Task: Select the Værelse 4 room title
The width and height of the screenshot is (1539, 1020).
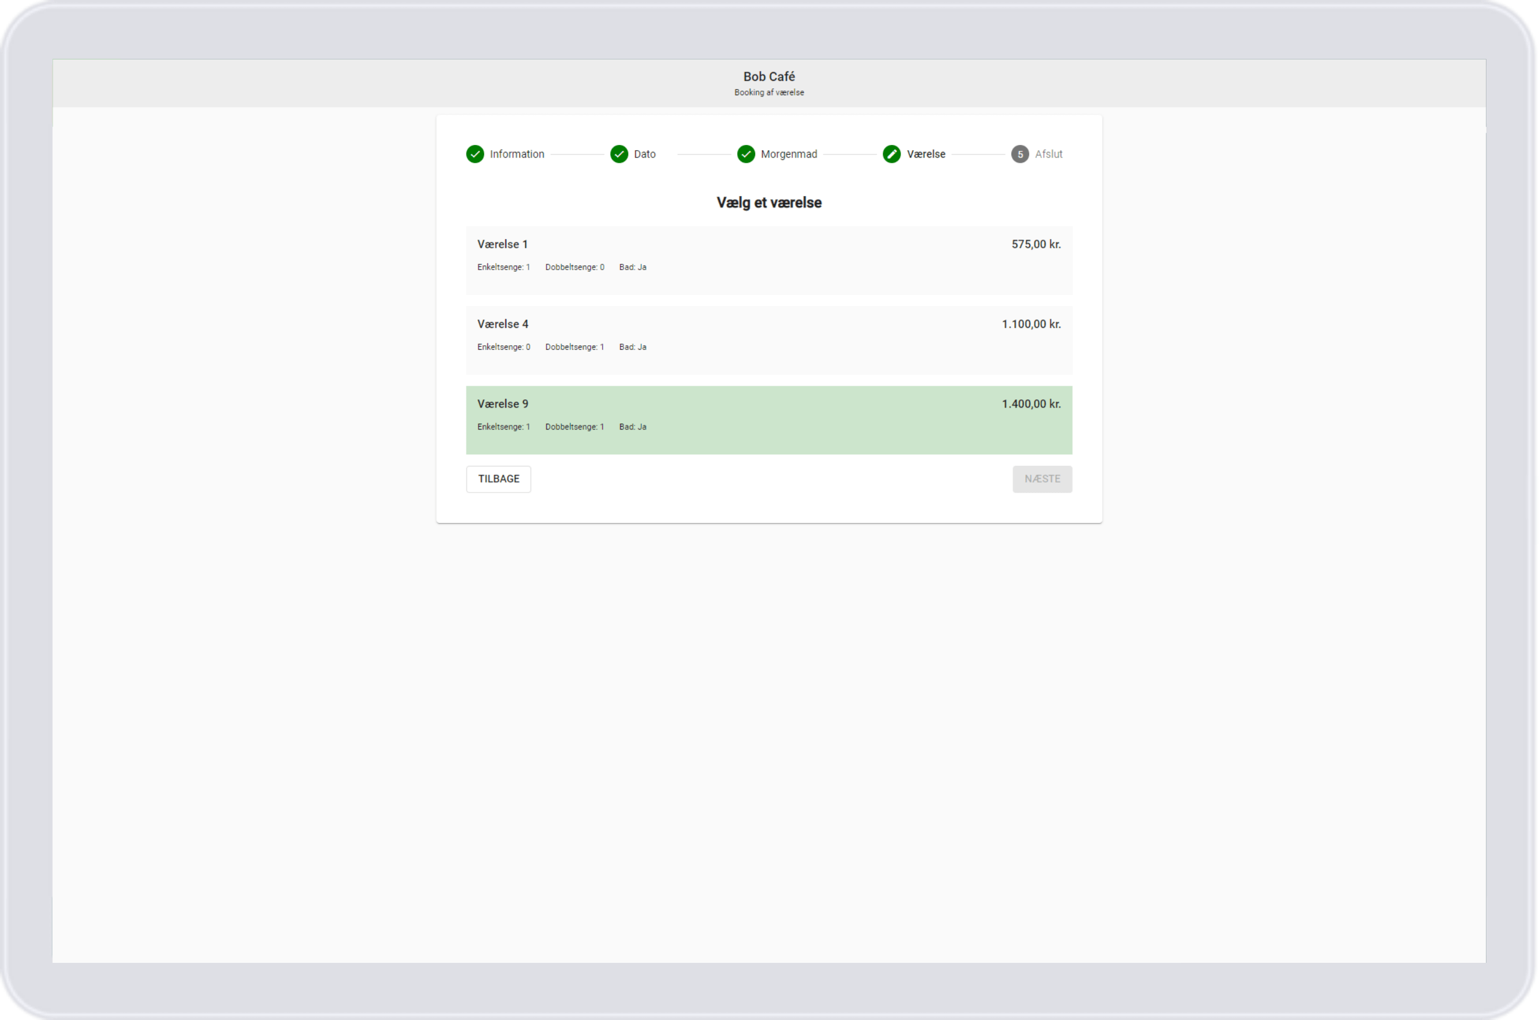Action: click(503, 324)
